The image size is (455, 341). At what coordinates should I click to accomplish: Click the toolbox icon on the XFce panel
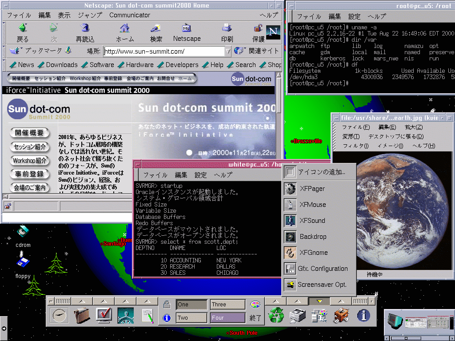(341, 315)
